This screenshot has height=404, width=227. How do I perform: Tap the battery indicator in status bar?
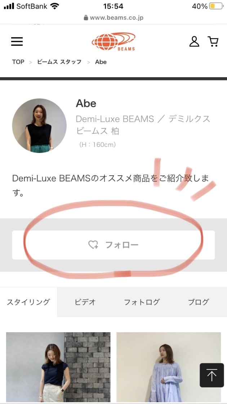click(x=216, y=6)
